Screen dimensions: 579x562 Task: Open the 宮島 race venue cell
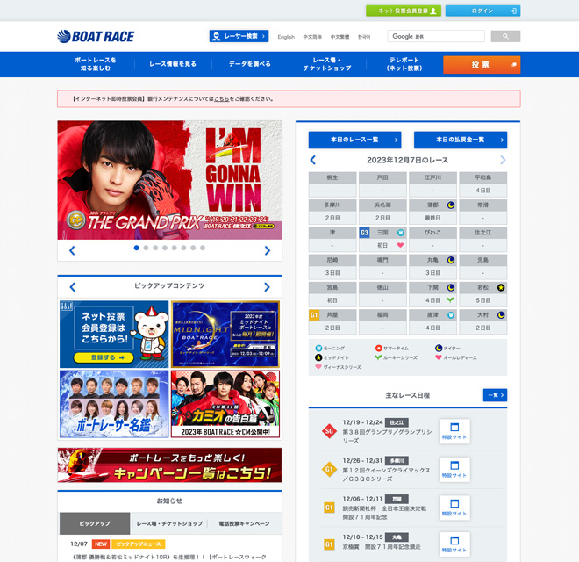tap(332, 294)
